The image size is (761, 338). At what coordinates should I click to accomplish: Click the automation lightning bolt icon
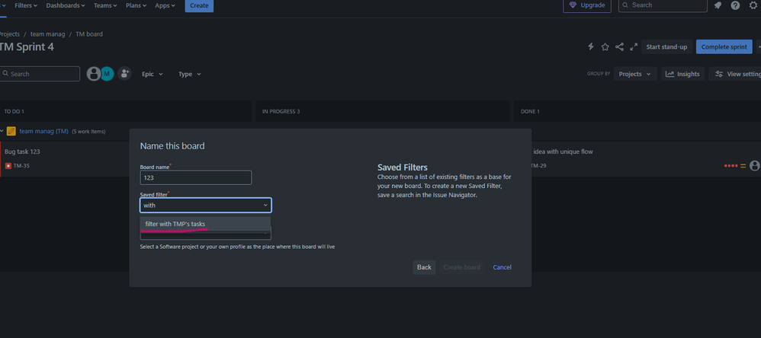tap(591, 46)
